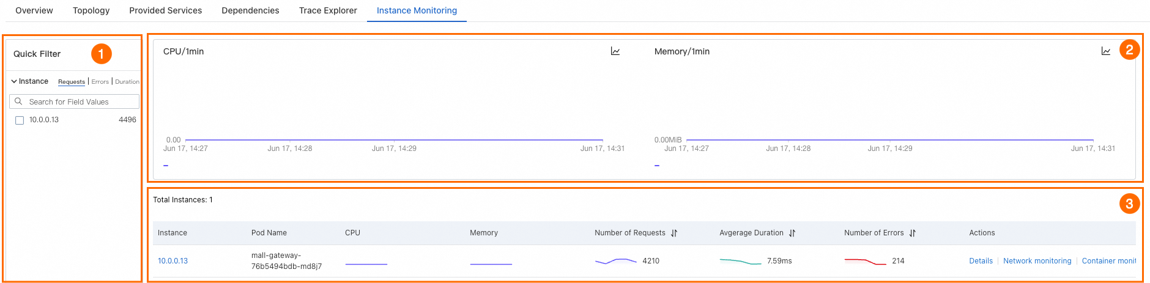Click the Search for Field Values input
The image size is (1150, 283).
coord(80,102)
